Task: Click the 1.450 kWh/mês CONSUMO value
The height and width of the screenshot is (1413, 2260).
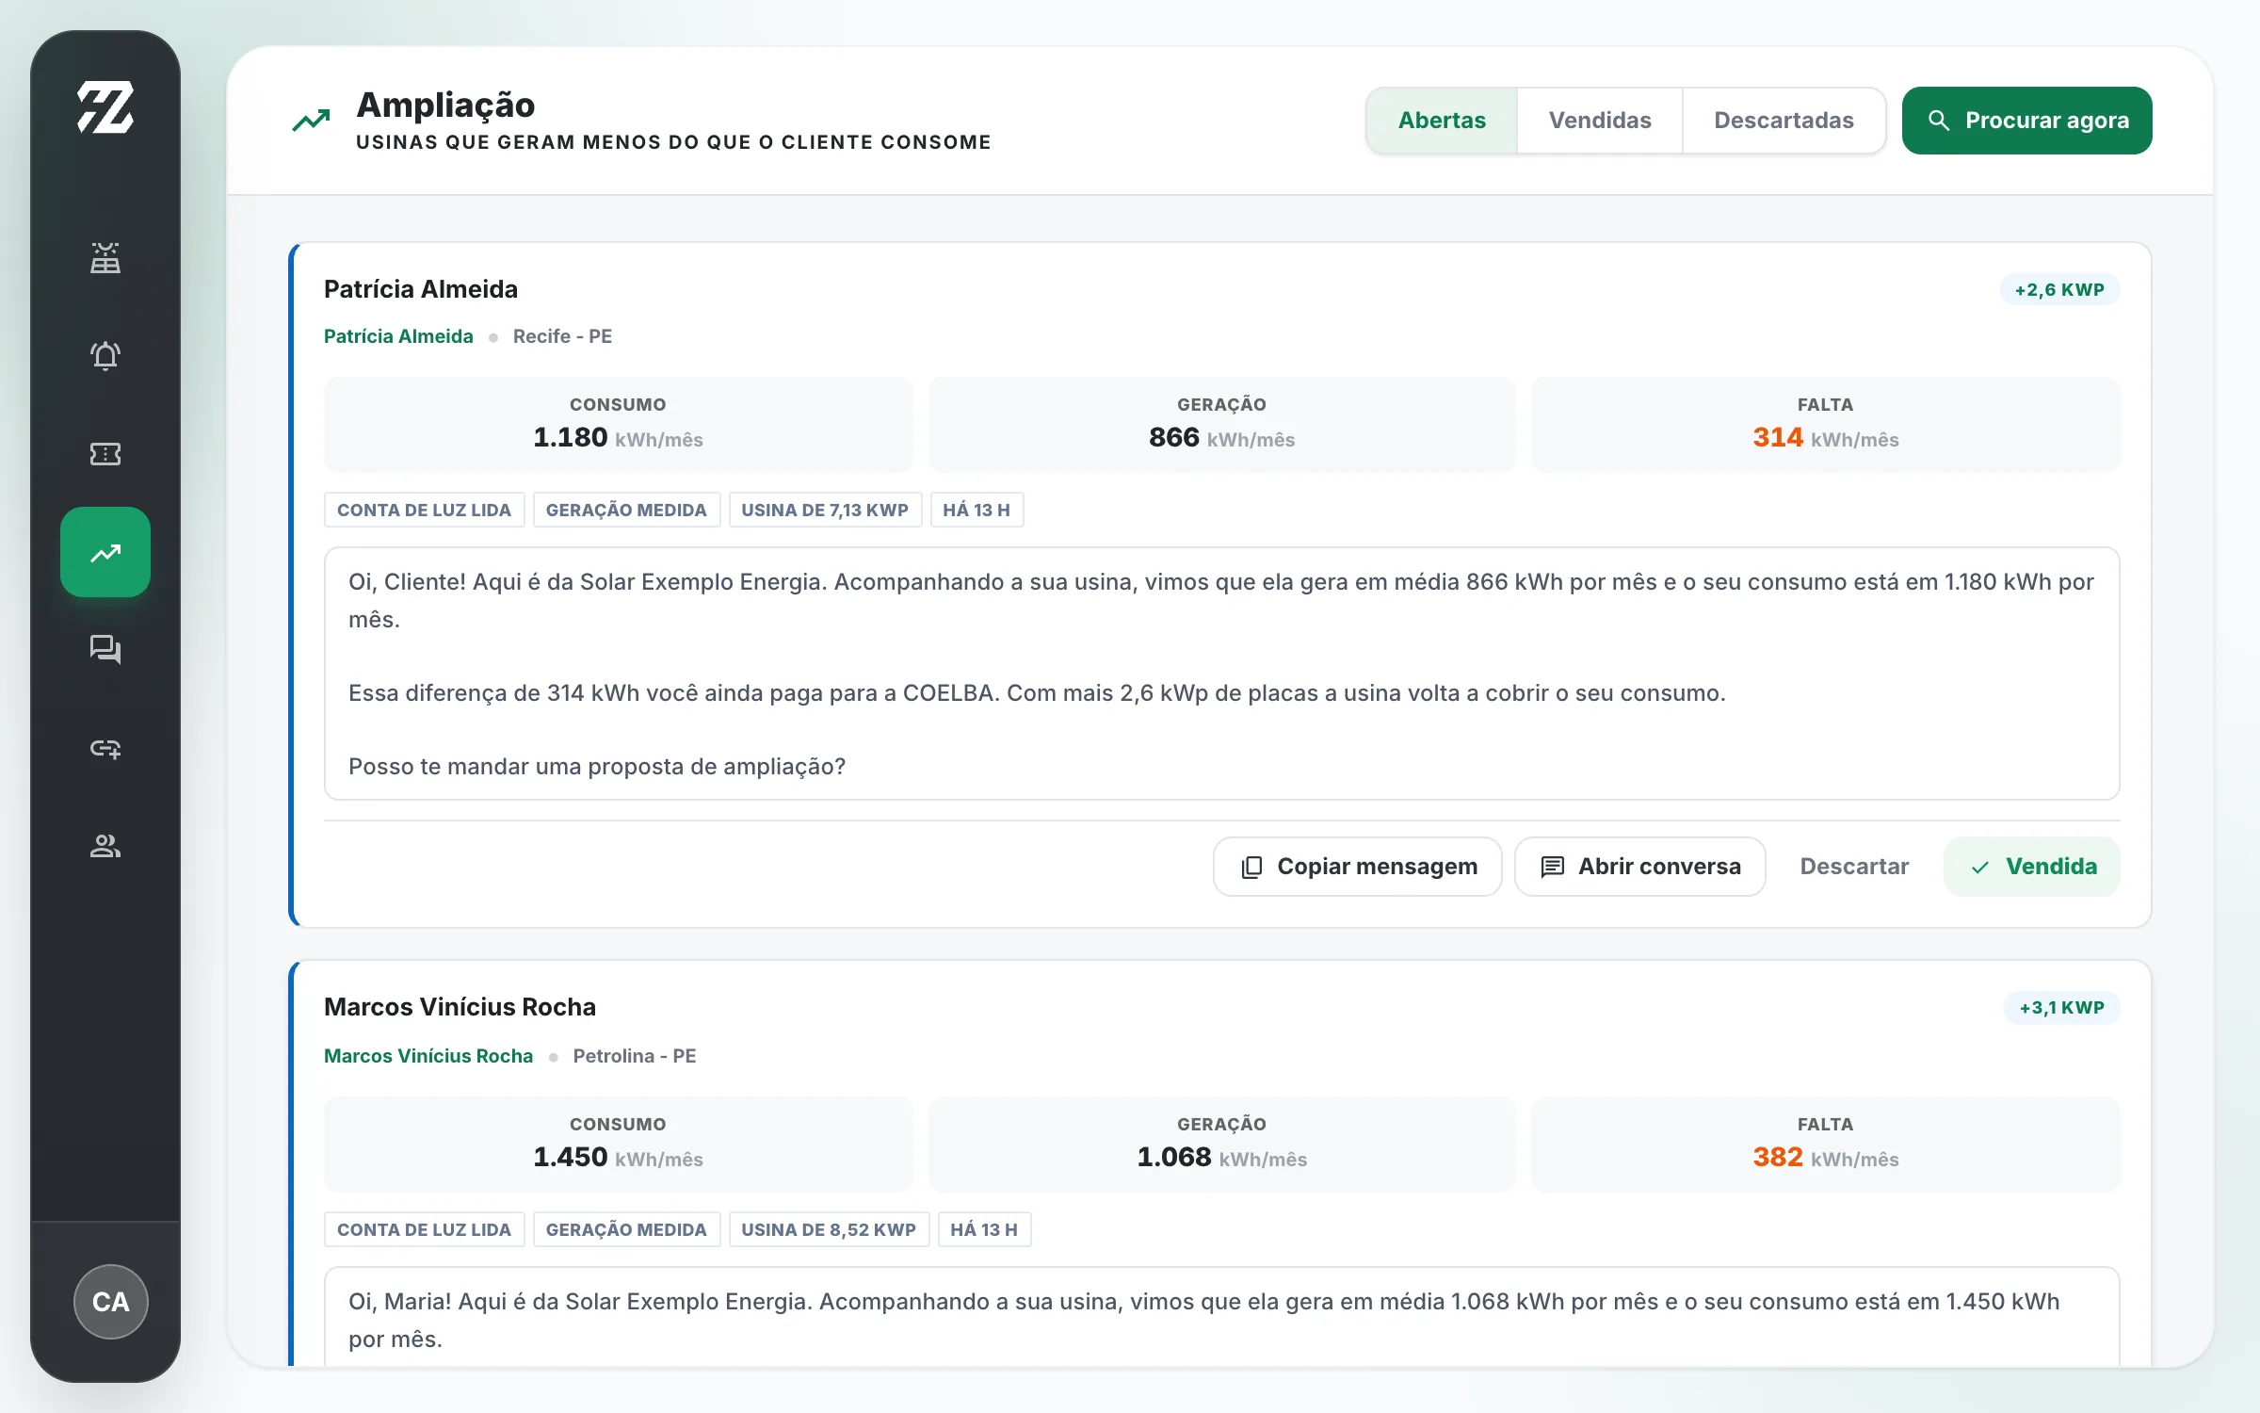Action: 618,1158
